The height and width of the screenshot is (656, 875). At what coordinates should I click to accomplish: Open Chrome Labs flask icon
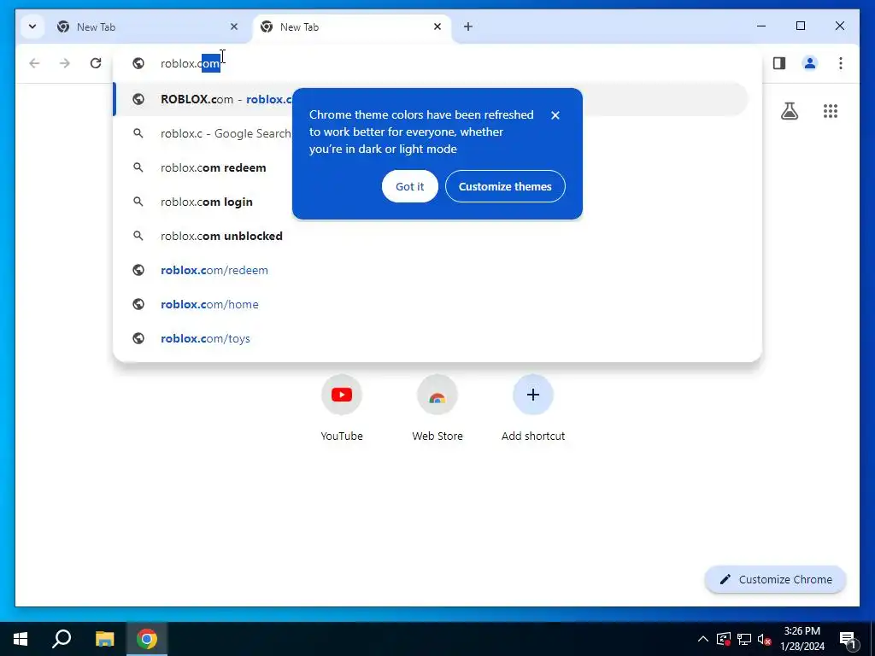789,111
